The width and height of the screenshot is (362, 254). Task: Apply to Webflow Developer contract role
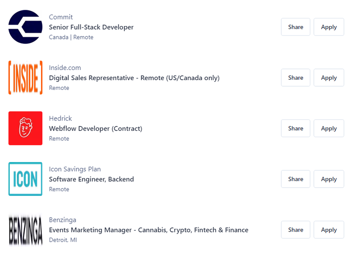point(329,128)
